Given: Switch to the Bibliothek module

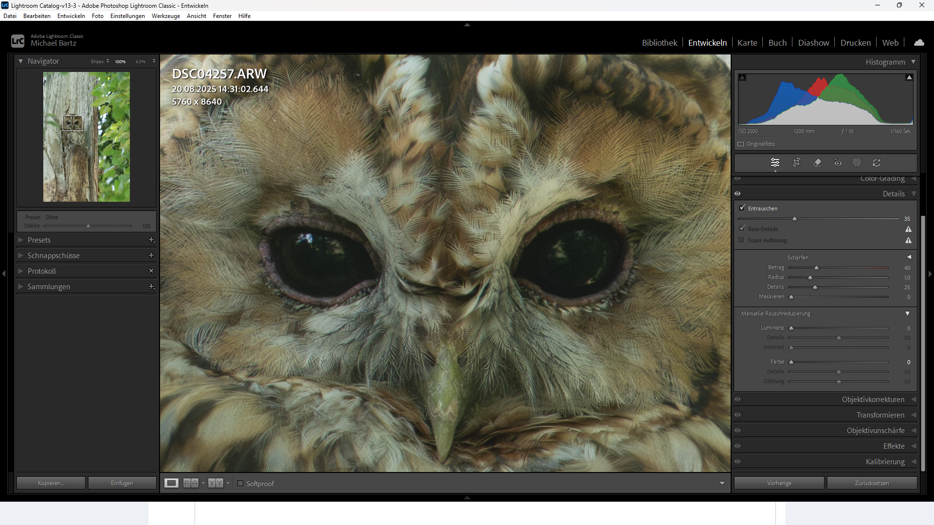Looking at the screenshot, I should pos(659,43).
